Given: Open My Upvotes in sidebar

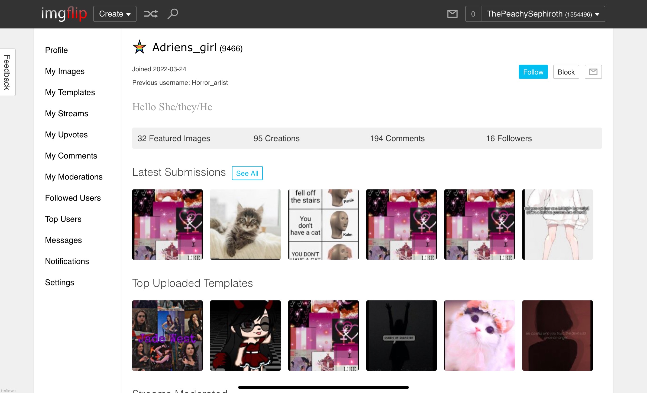Looking at the screenshot, I should point(66,135).
